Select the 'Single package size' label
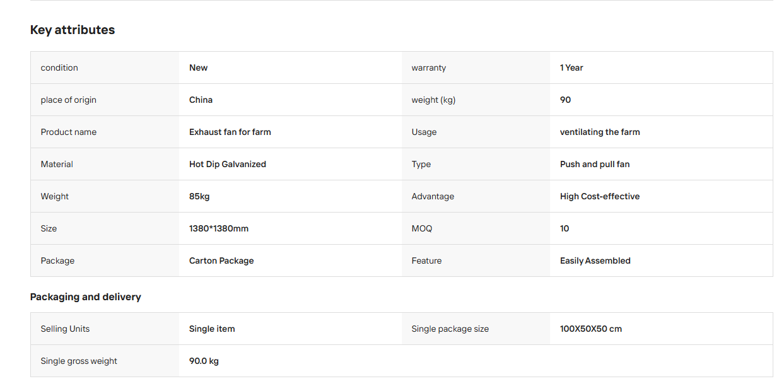779x386 pixels. pyautogui.click(x=450, y=329)
